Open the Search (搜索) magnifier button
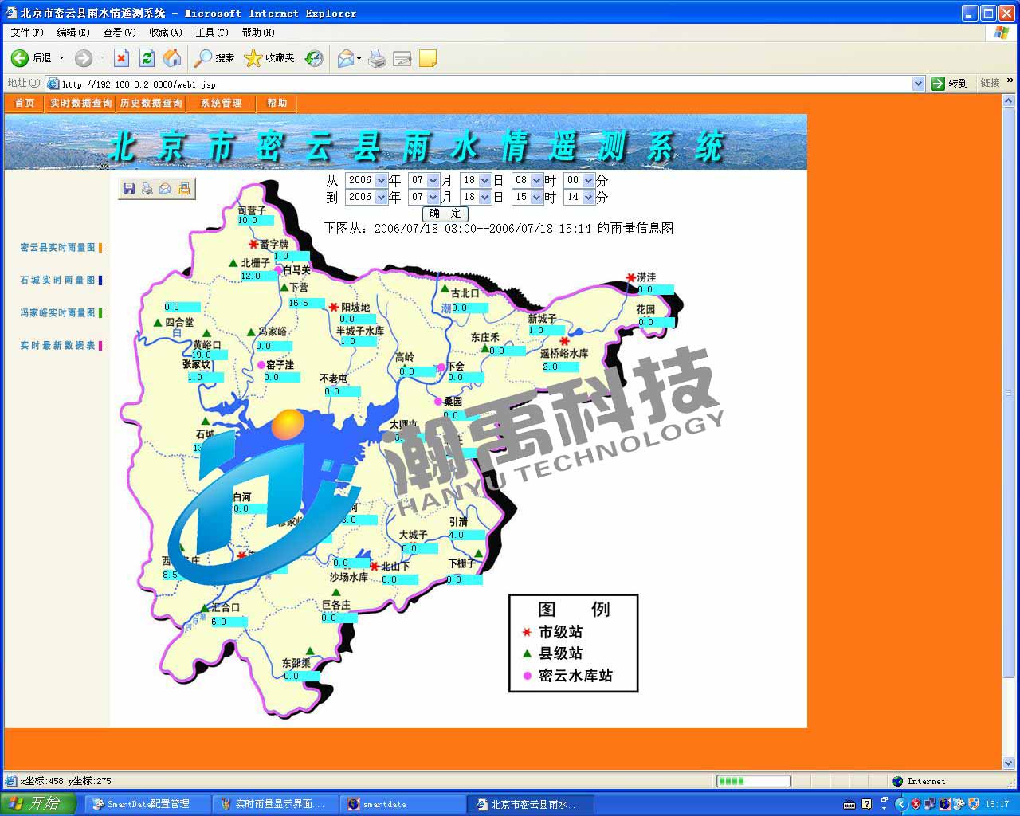The image size is (1020, 816). 215,58
